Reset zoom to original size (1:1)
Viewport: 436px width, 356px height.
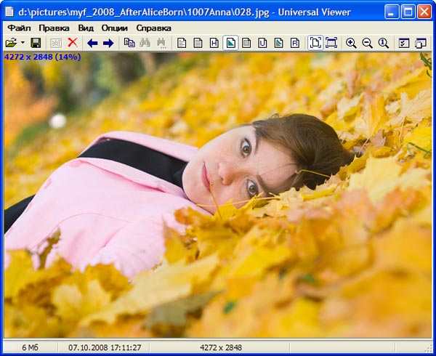pos(384,43)
